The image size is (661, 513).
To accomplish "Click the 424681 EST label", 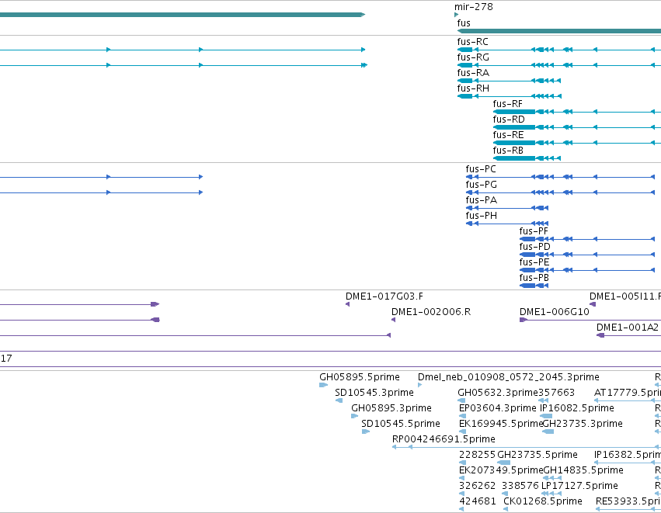I will click(477, 501).
